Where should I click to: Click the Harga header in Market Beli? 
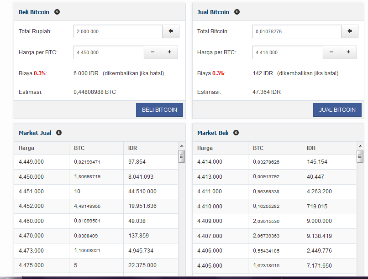coord(205,148)
